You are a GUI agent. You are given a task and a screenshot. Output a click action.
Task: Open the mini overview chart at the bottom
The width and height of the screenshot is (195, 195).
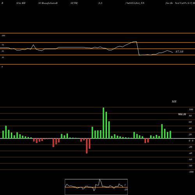click(96, 187)
